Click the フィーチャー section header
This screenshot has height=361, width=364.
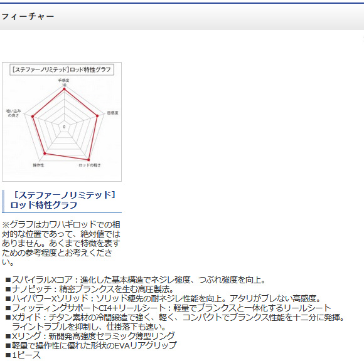tap(28, 16)
